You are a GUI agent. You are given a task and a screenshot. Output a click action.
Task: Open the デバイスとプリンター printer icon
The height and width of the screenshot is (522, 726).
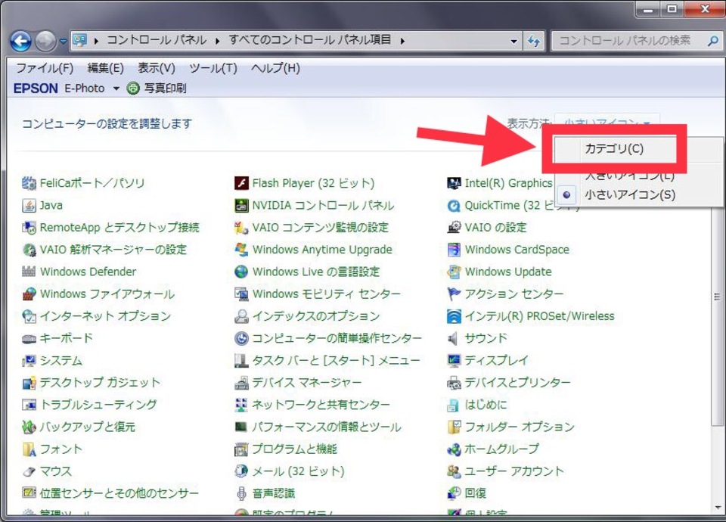coord(454,383)
